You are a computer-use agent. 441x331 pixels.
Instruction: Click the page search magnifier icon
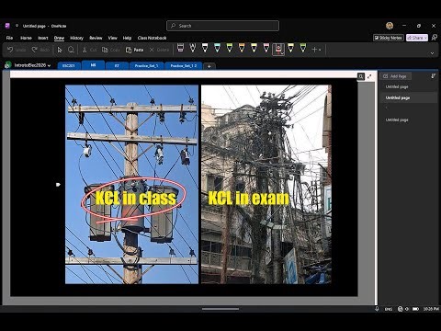361,76
